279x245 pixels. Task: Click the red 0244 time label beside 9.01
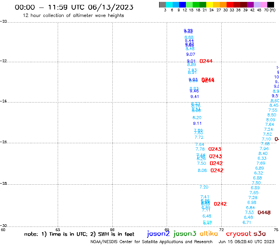[206, 61]
